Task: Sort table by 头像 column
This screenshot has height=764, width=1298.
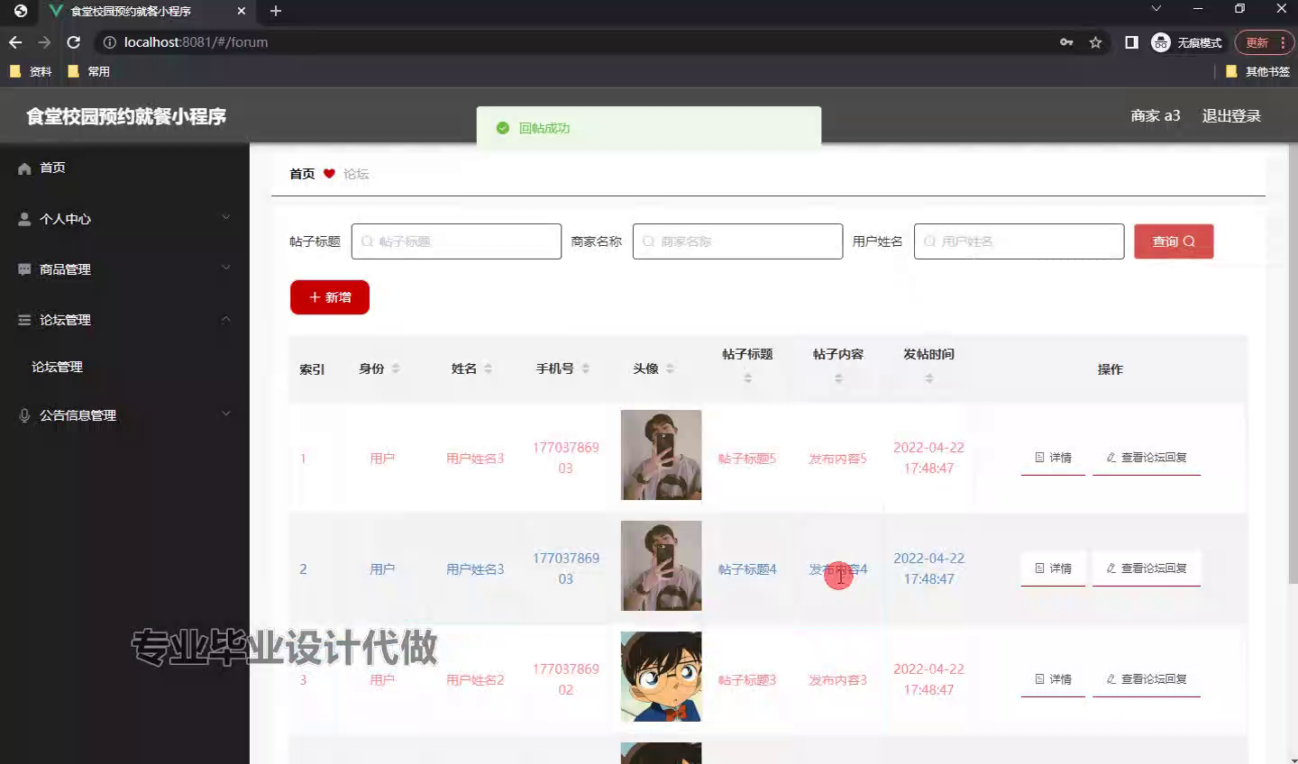Action: (x=670, y=368)
